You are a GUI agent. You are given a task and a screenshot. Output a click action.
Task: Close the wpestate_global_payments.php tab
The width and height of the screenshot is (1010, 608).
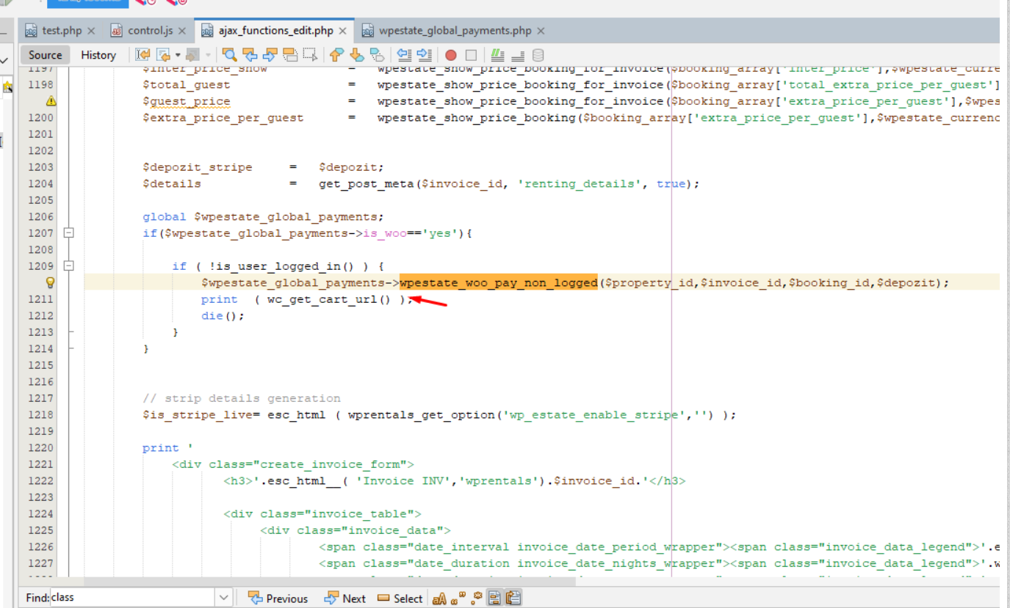coord(541,31)
